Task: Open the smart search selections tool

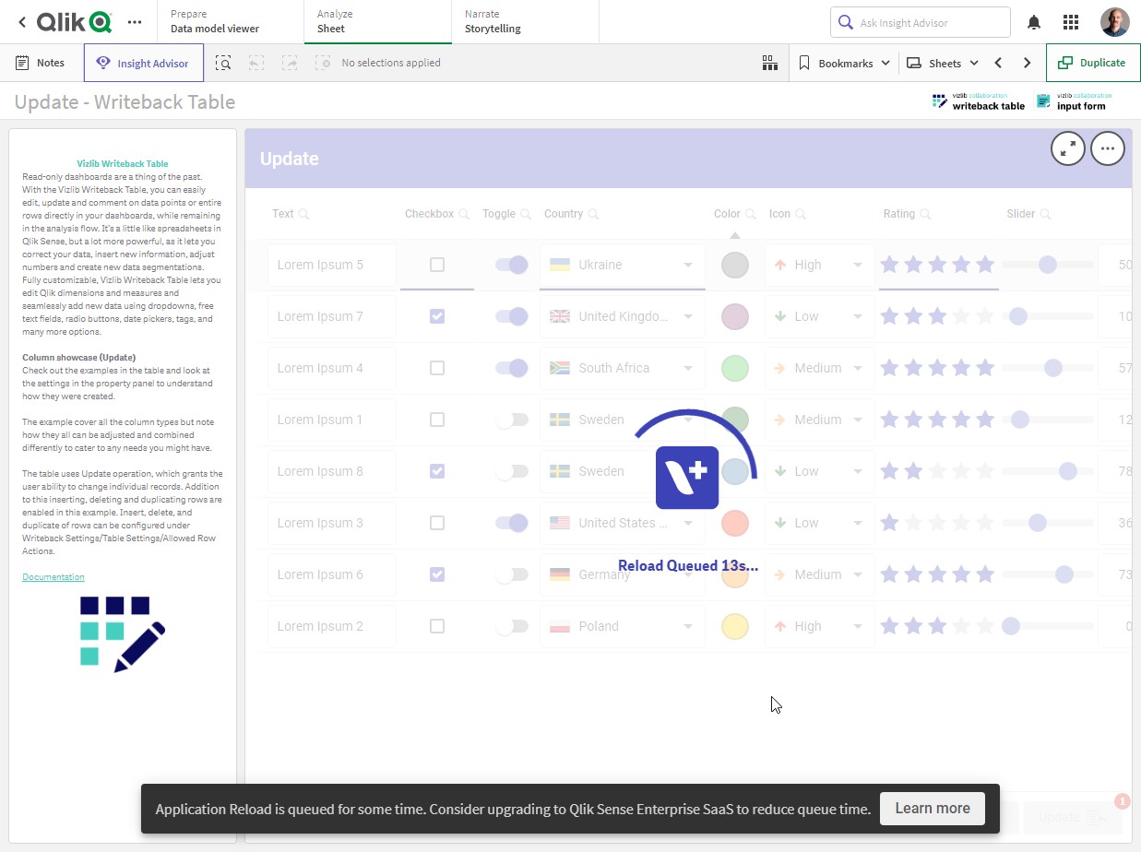Action: point(223,63)
